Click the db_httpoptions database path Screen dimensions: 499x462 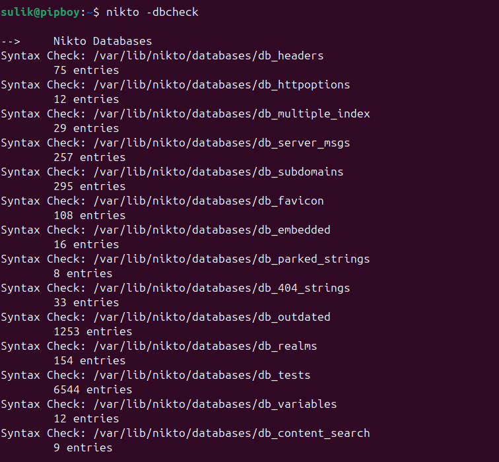222,85
